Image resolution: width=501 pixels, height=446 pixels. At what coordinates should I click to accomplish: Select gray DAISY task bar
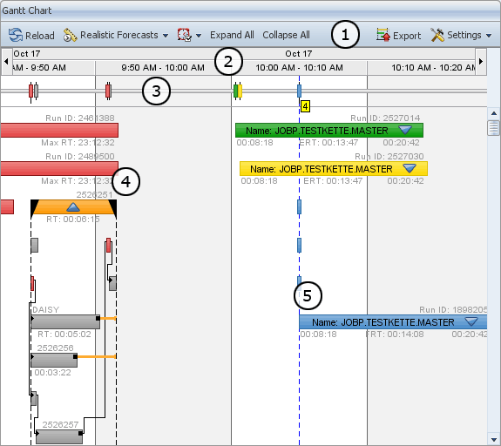pyautogui.click(x=65, y=321)
